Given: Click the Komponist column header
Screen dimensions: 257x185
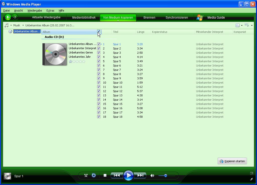Looking at the screenshot, I should click(243, 32).
